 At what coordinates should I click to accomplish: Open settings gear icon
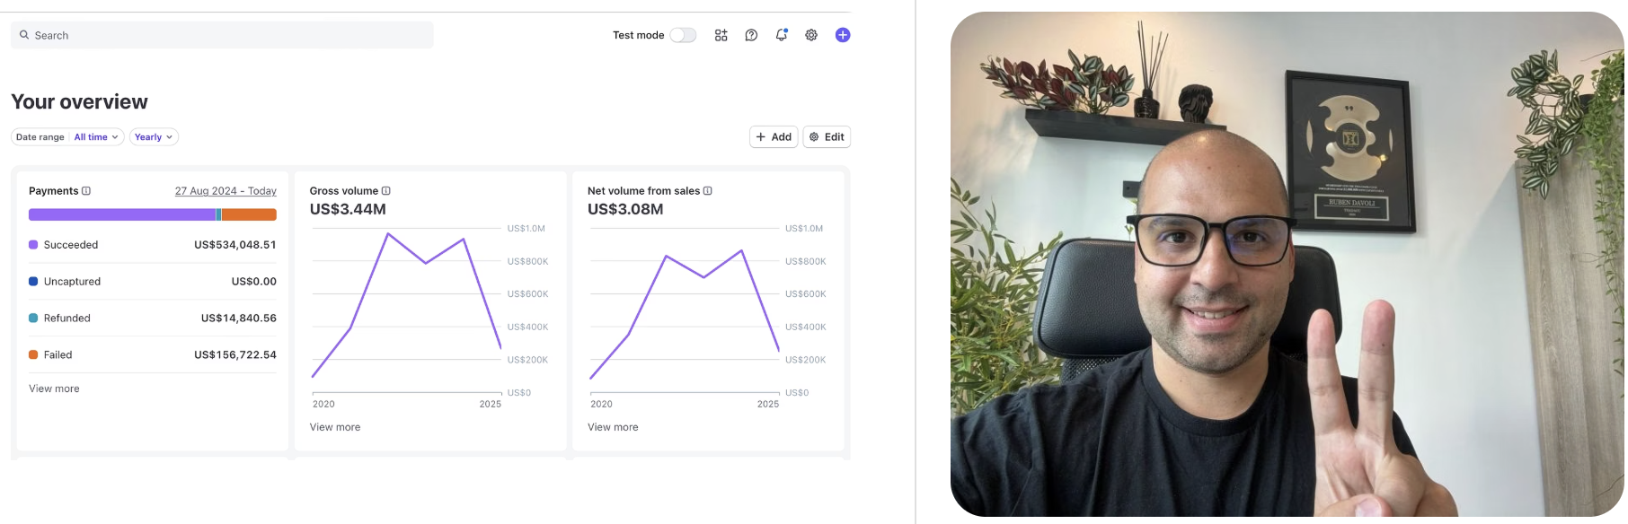point(811,35)
